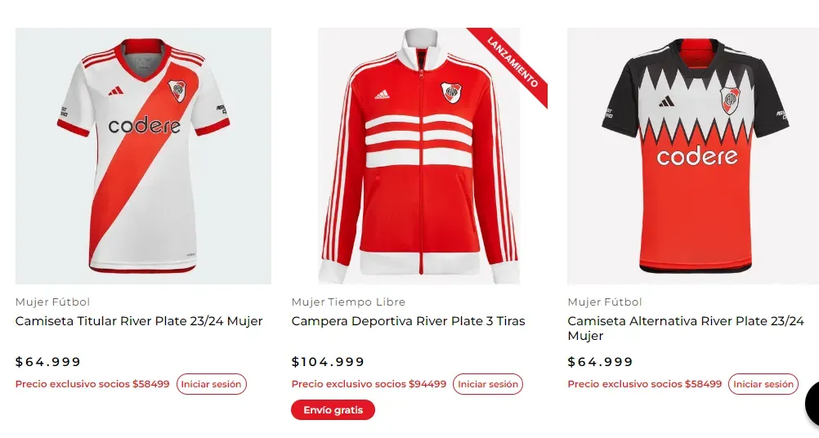Select the Mujer Tiempo Libre category label
Screen dimensions: 819x438
[x=348, y=302]
